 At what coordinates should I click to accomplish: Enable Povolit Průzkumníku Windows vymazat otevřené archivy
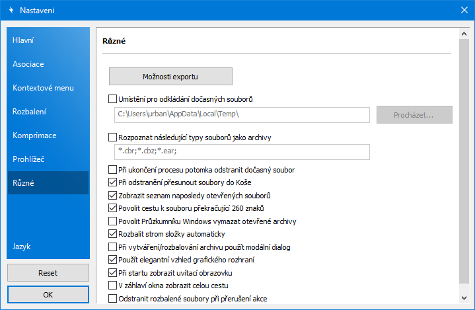click(112, 221)
